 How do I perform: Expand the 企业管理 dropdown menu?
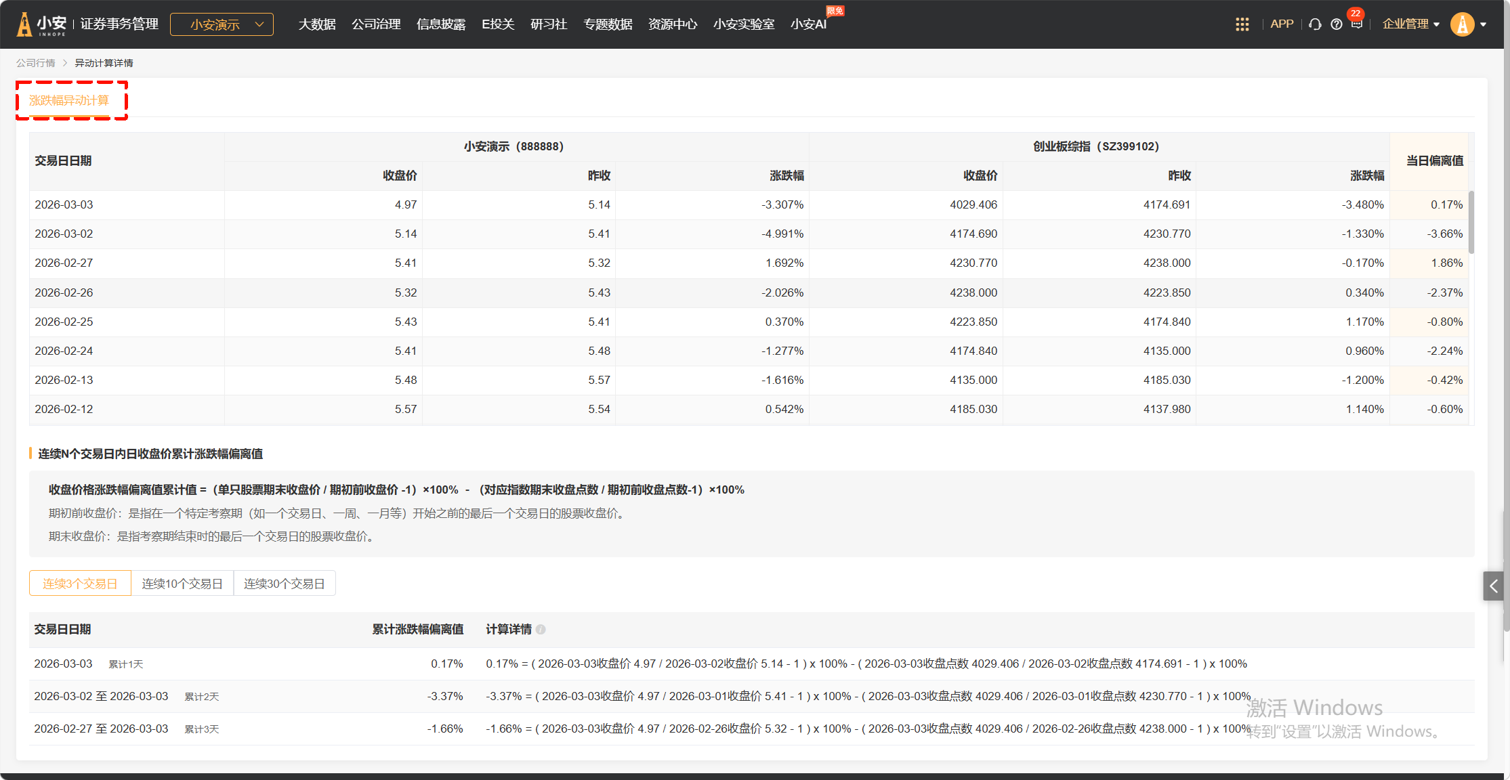click(x=1410, y=24)
